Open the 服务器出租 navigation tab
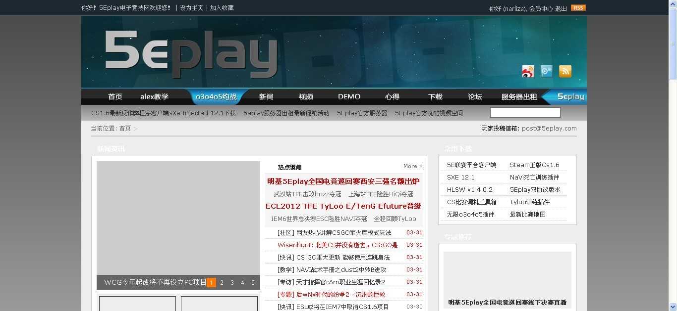 519,97
